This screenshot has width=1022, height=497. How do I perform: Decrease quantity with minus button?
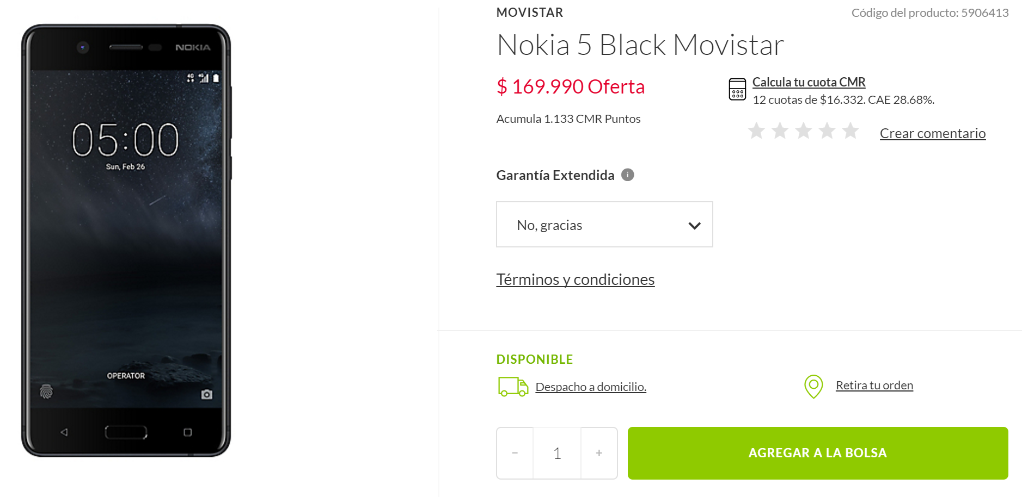point(515,453)
